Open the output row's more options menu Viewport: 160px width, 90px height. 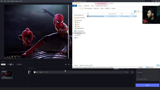click(132, 72)
